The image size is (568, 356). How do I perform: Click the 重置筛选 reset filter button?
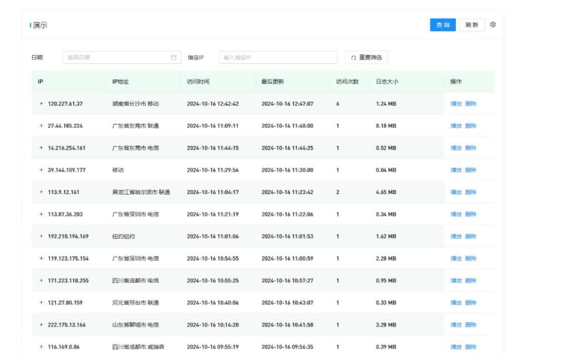click(367, 57)
